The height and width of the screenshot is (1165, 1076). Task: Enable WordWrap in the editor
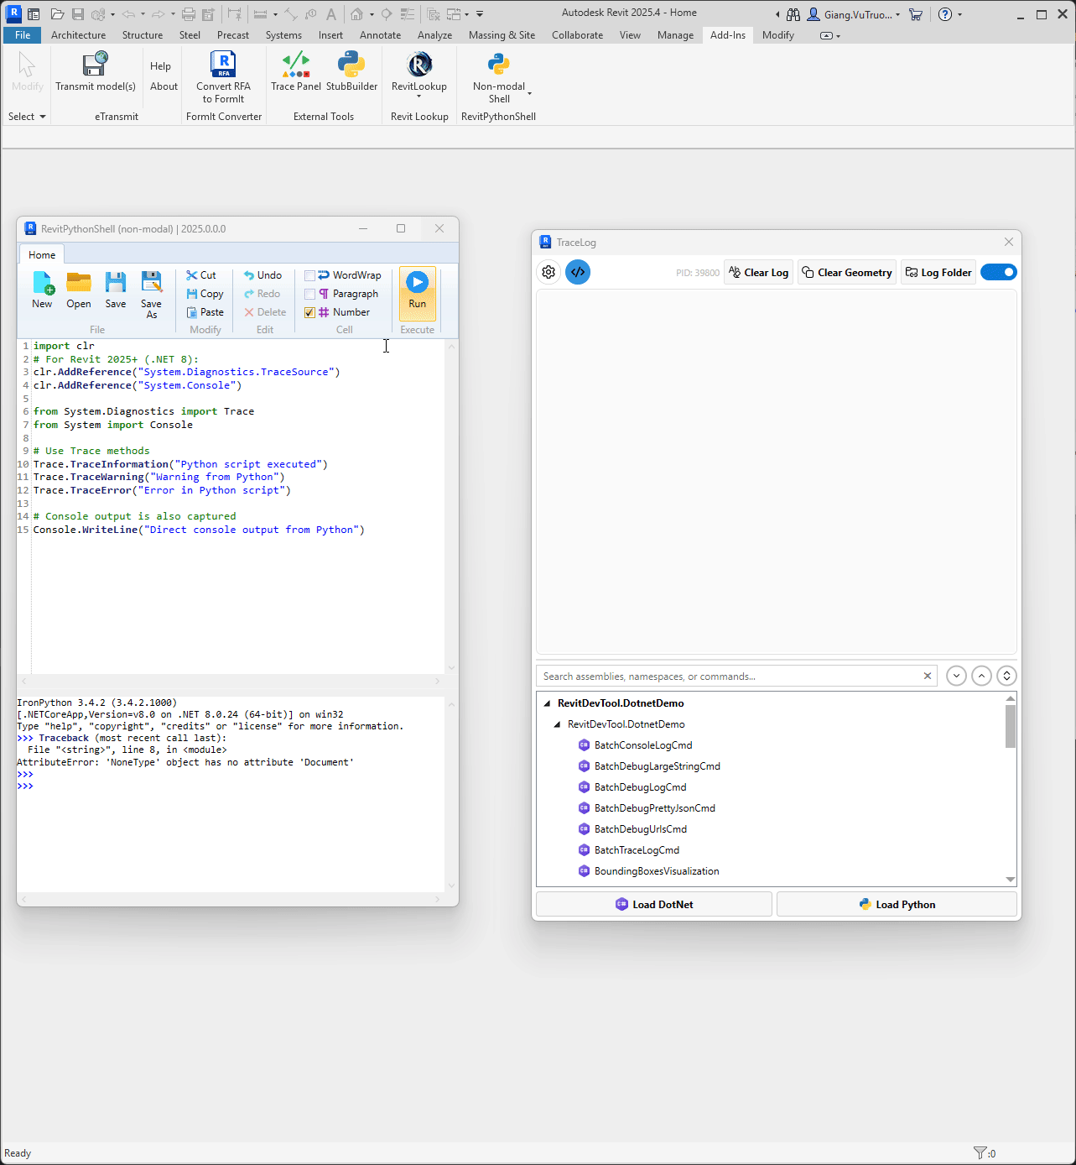click(310, 274)
